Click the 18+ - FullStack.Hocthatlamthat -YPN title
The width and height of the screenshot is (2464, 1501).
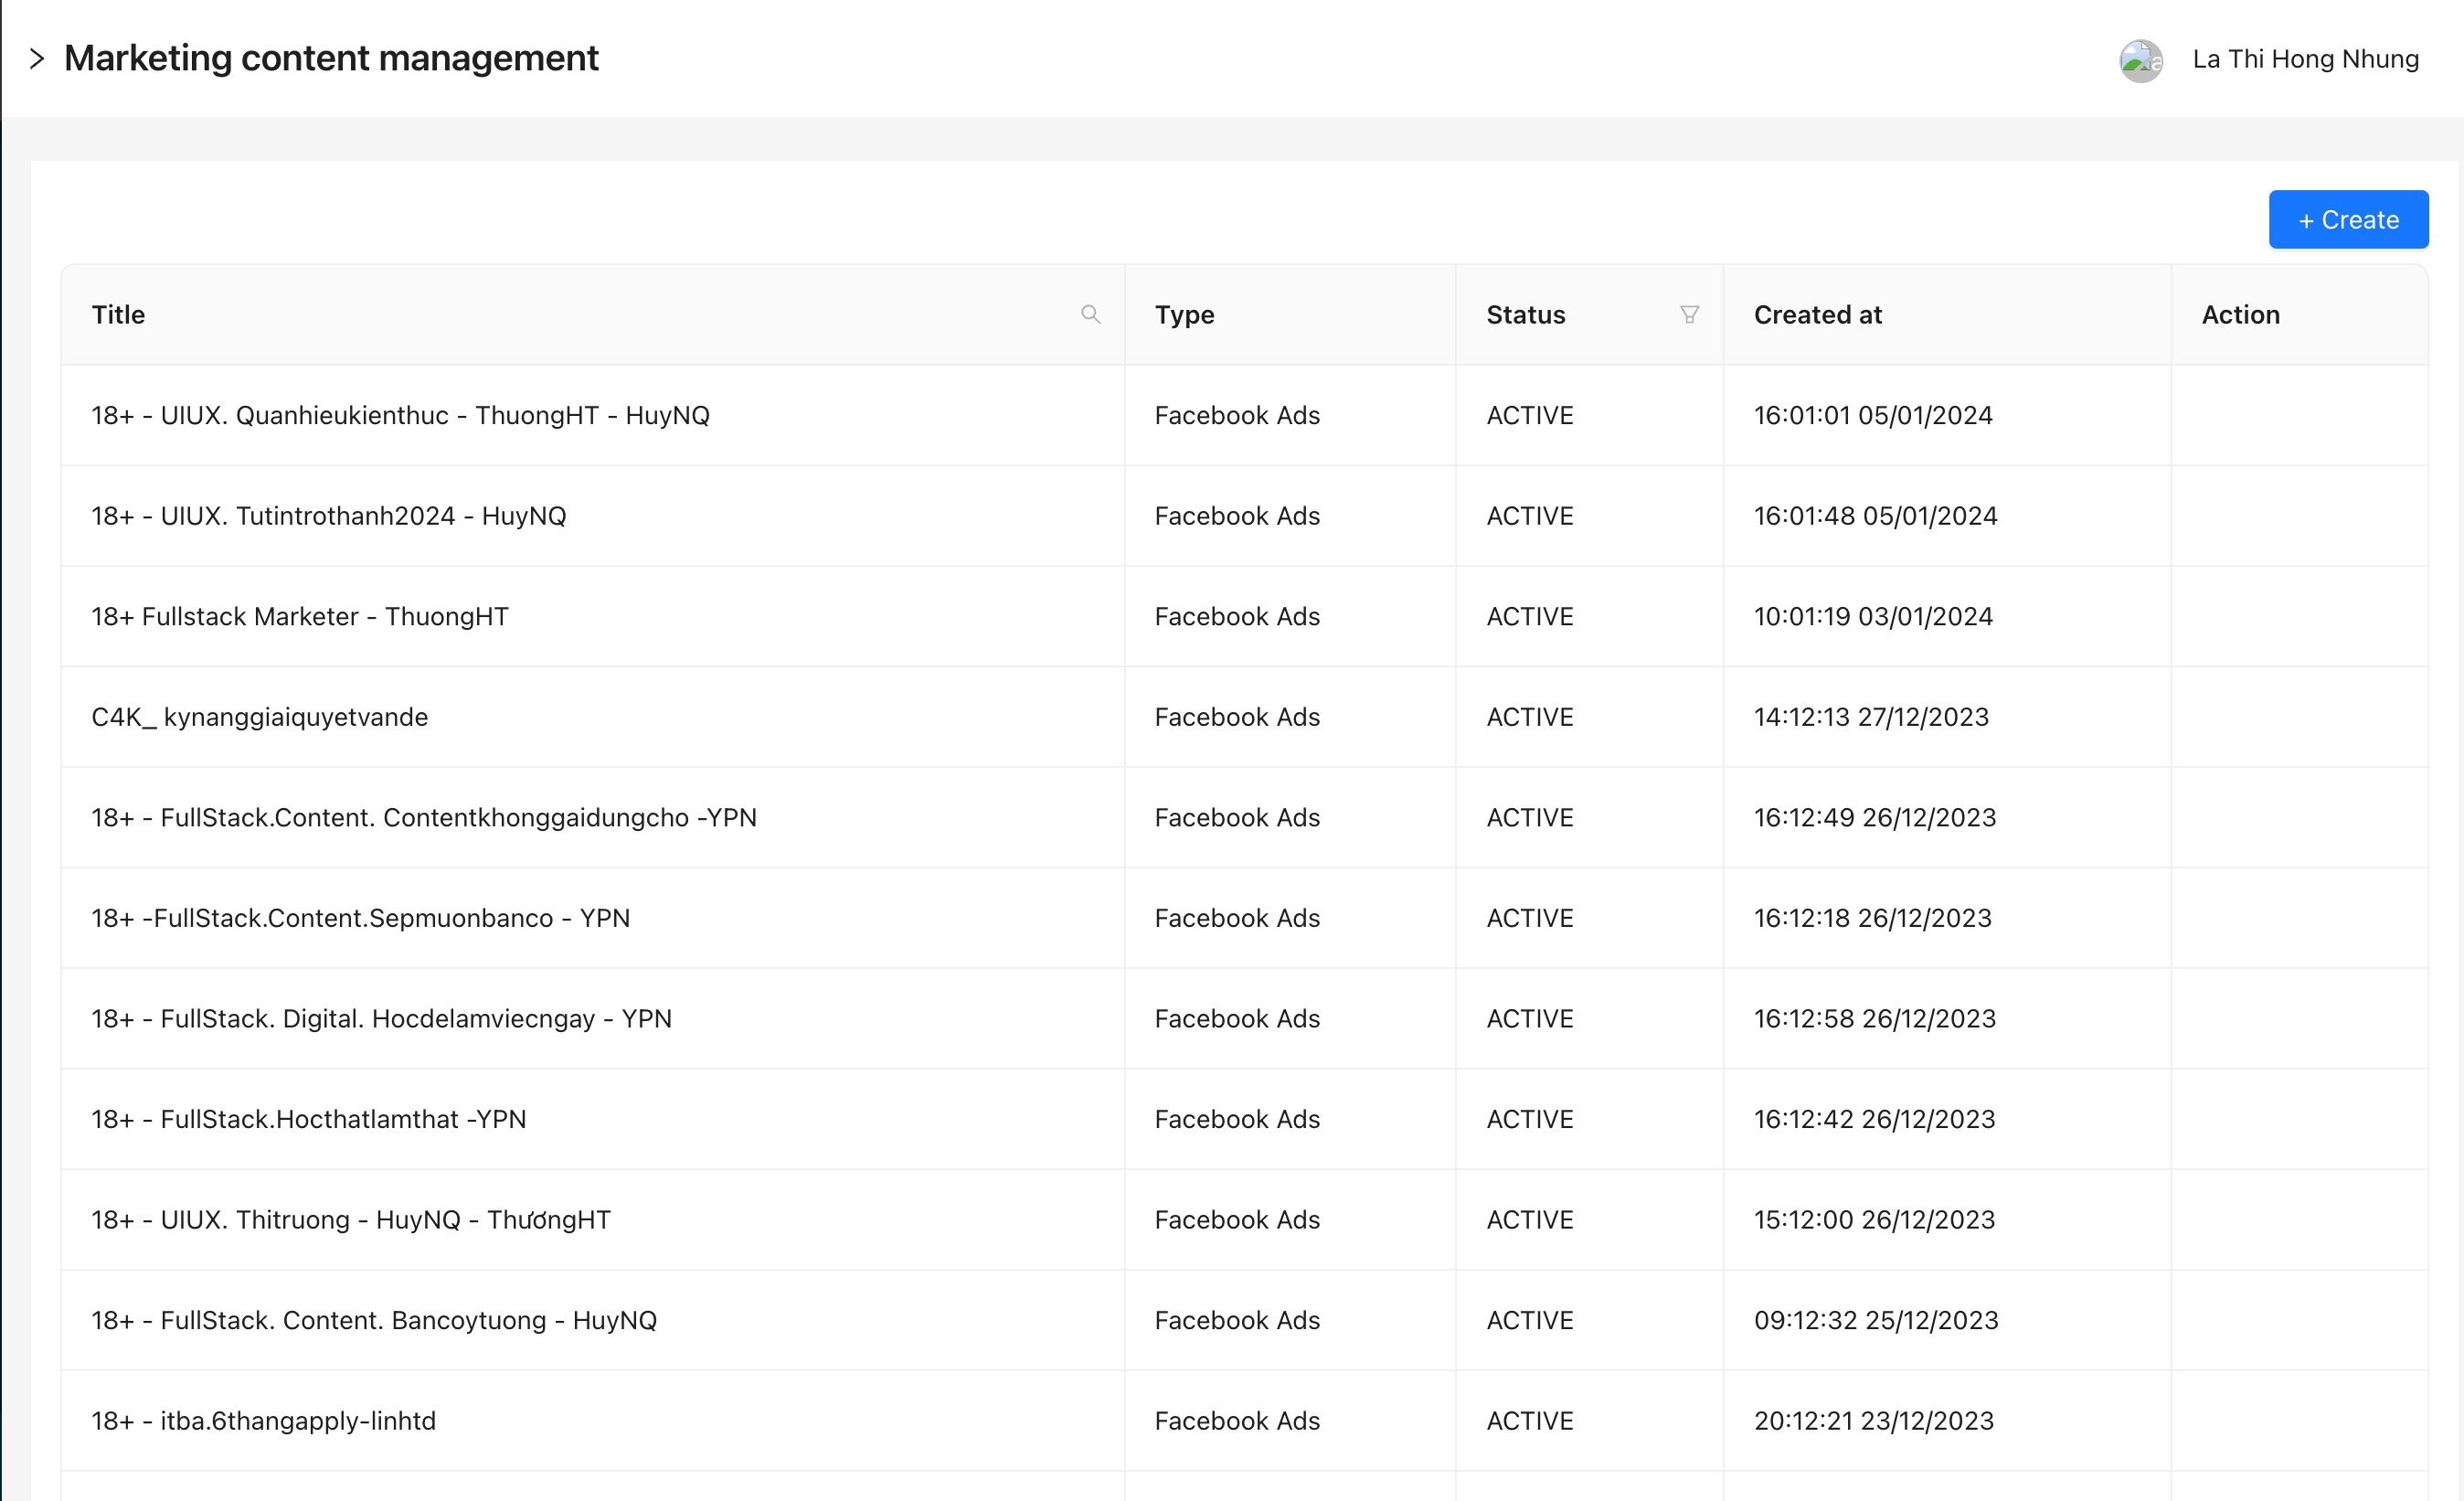point(309,1119)
